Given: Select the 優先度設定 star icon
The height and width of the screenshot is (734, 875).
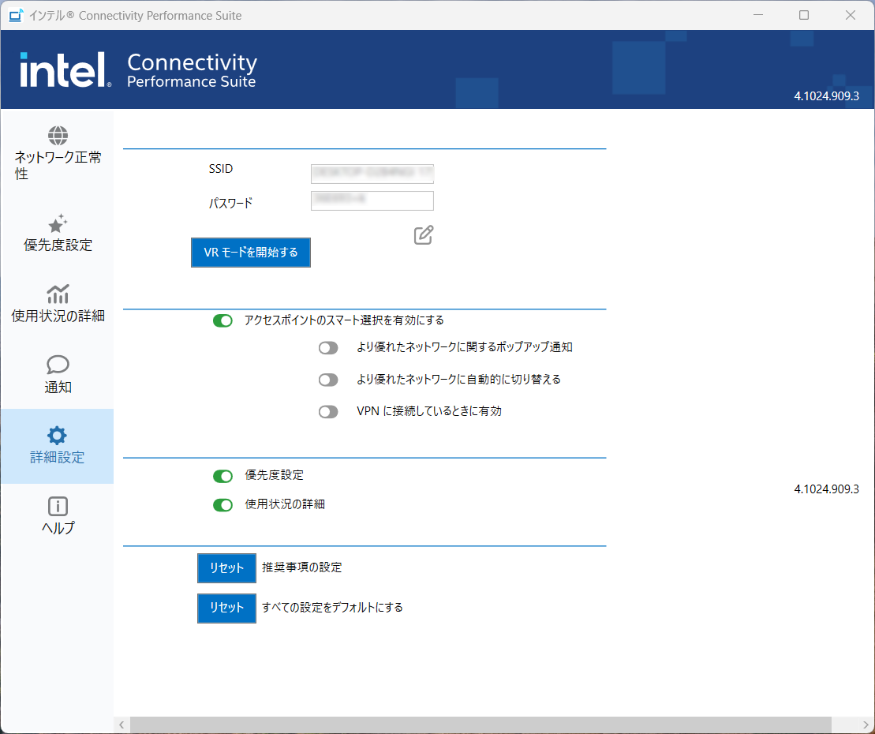Looking at the screenshot, I should click(x=58, y=223).
